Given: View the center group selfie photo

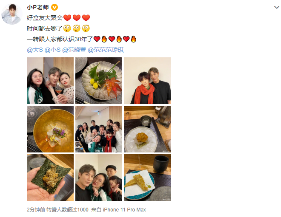Looking at the screenshot, I should point(99,129).
